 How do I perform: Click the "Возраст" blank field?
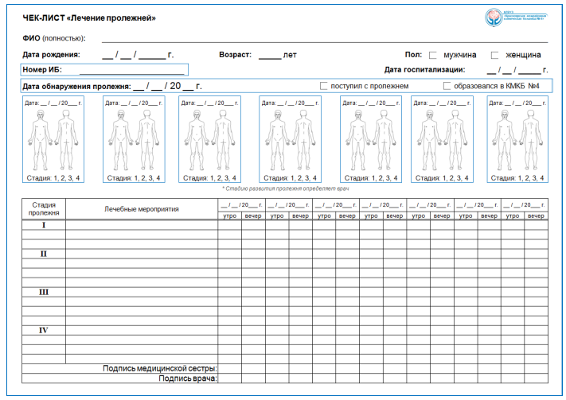pos(270,55)
